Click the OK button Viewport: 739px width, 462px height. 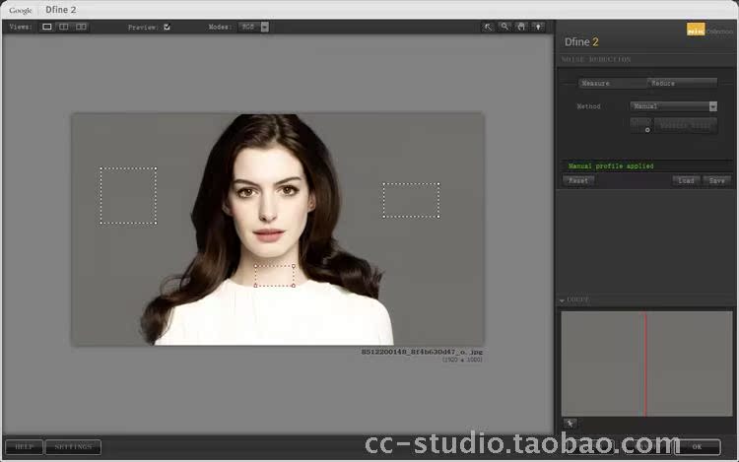pos(697,446)
